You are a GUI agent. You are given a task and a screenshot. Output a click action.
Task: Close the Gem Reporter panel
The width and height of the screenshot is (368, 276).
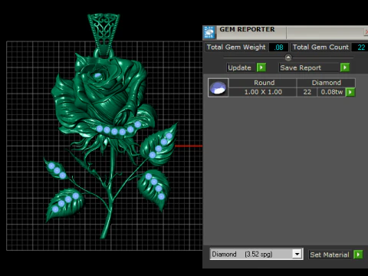pyautogui.click(x=366, y=32)
